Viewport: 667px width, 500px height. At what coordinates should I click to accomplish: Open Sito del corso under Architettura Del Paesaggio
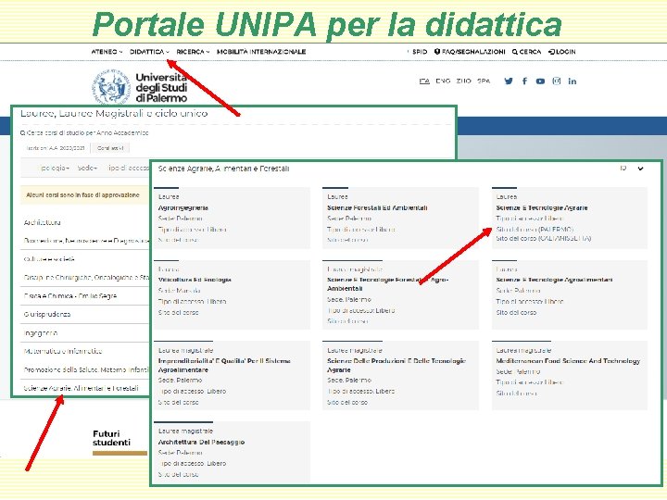[178, 474]
